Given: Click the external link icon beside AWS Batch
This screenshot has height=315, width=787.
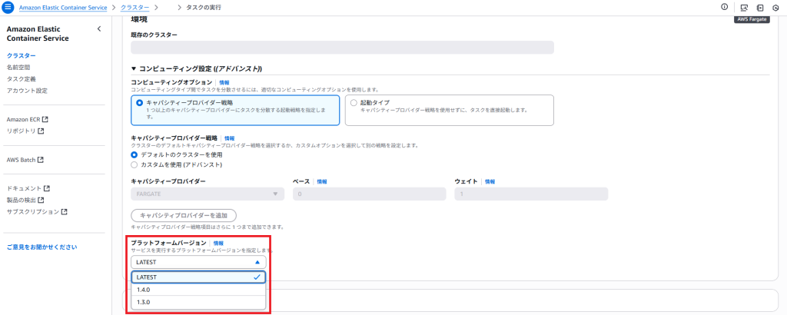Looking at the screenshot, I should pyautogui.click(x=41, y=160).
